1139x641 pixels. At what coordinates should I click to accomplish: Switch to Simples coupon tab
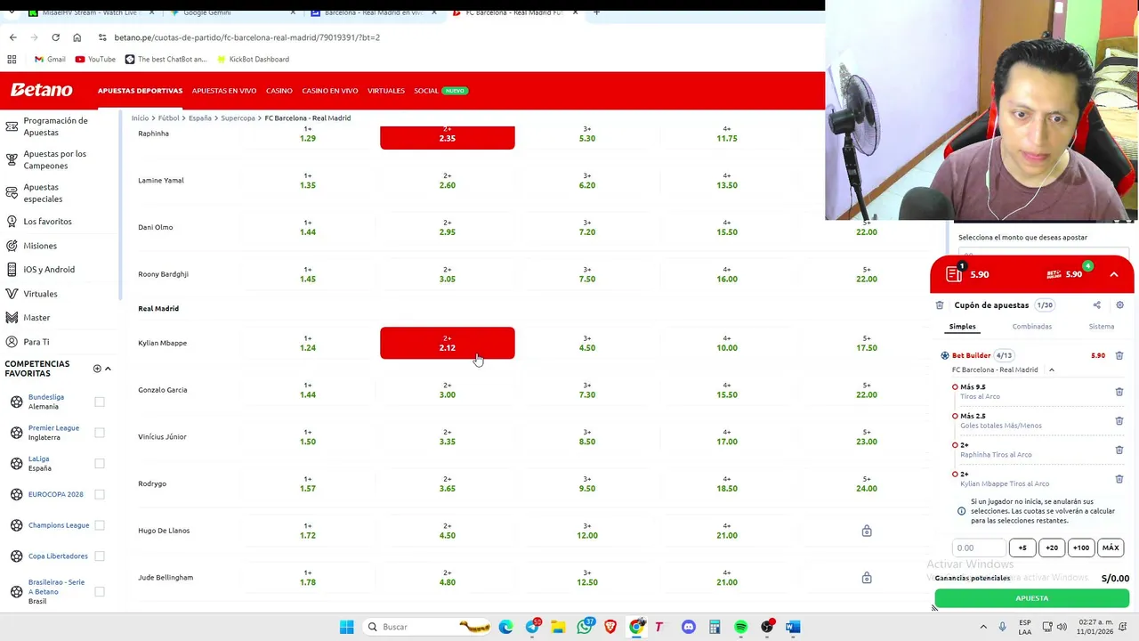[x=962, y=327]
